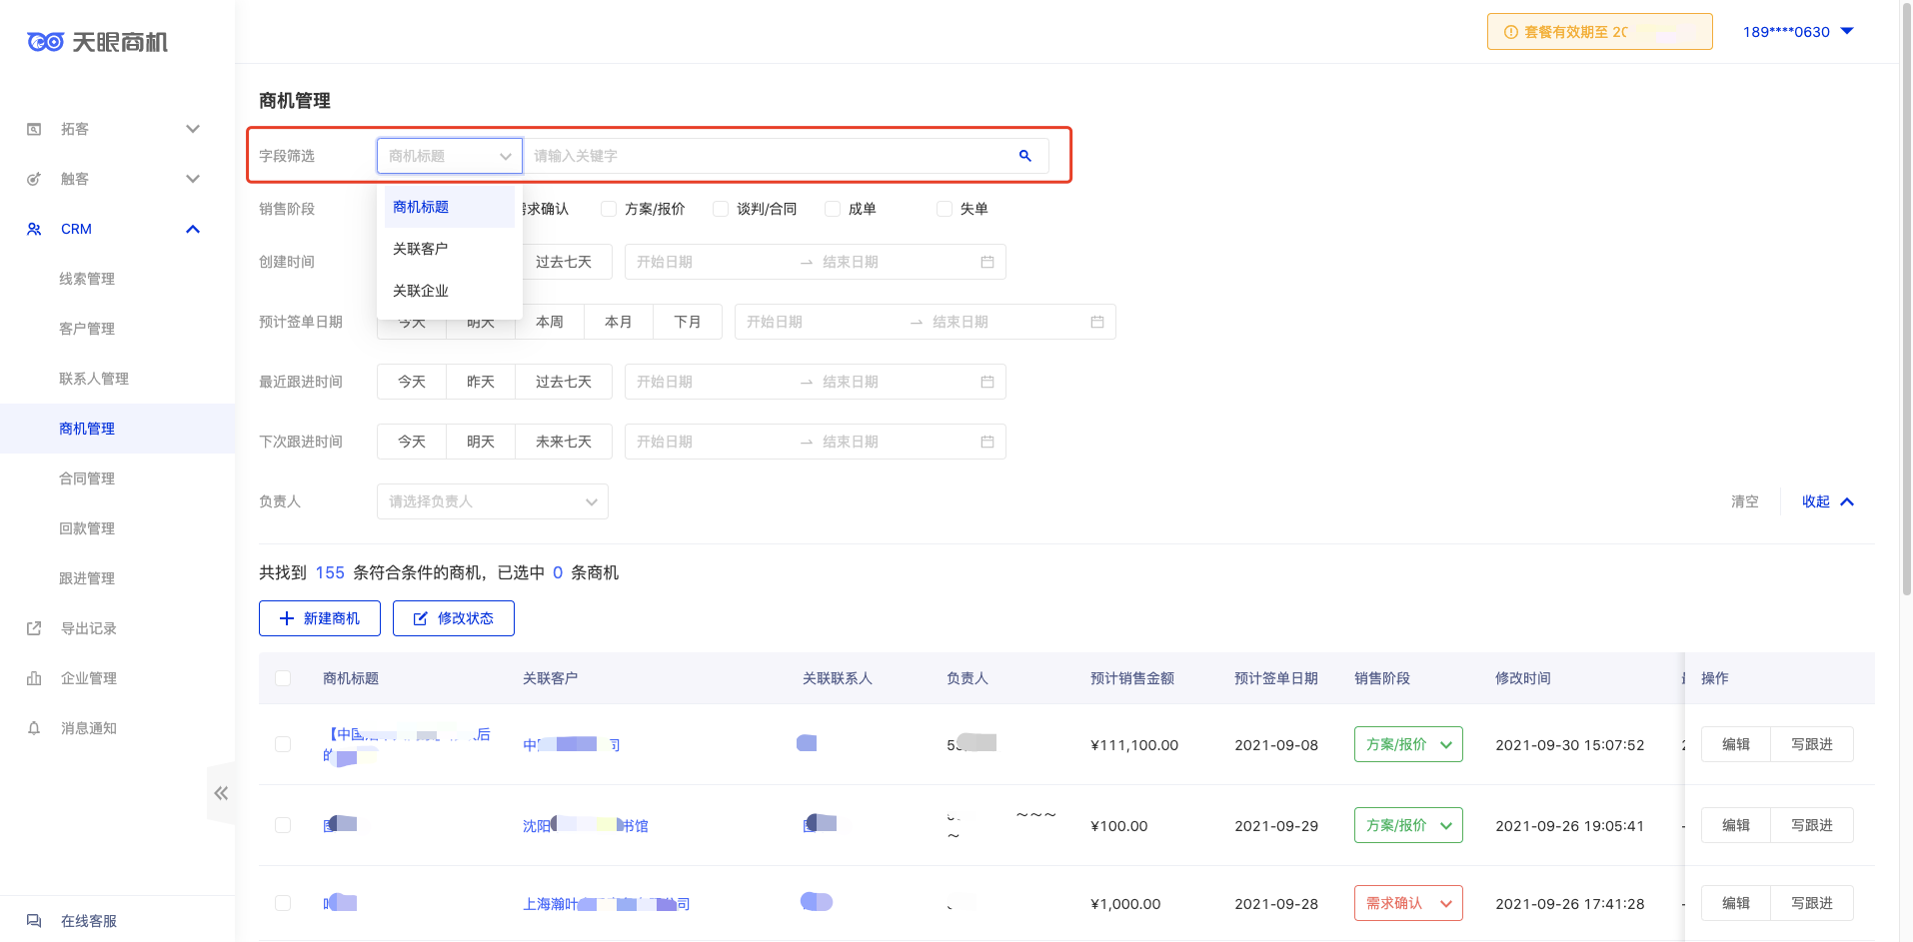Select 昨天 for 最近跟进时间
The height and width of the screenshot is (942, 1913).
click(x=481, y=382)
